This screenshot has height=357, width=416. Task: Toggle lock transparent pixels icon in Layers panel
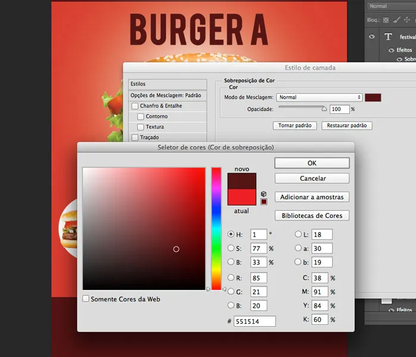point(386,20)
